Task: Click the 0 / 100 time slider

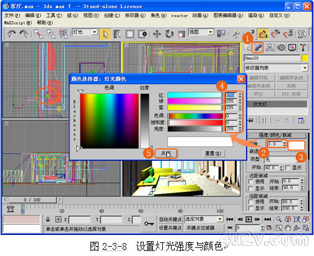Action: (32, 200)
